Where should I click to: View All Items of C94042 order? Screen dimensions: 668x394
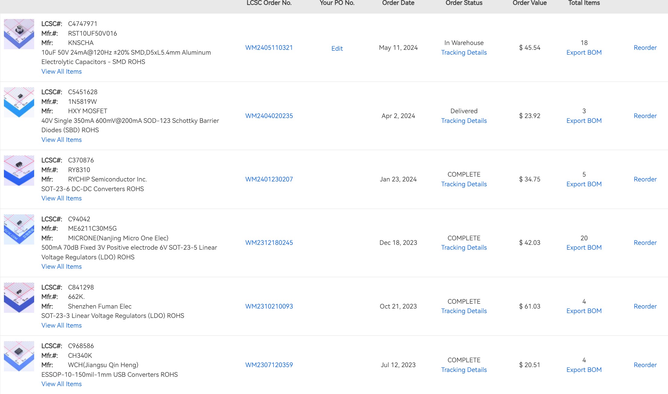(61, 267)
